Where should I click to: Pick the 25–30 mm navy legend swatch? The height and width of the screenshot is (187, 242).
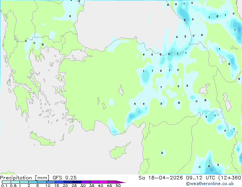[x=77, y=182]
